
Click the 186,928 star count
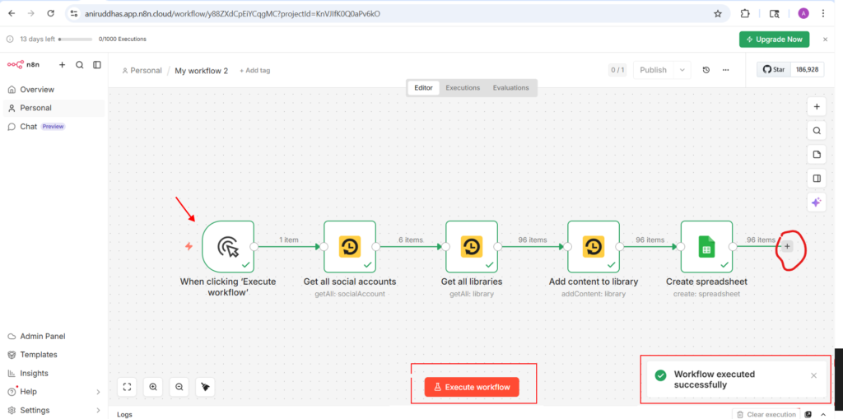point(808,69)
